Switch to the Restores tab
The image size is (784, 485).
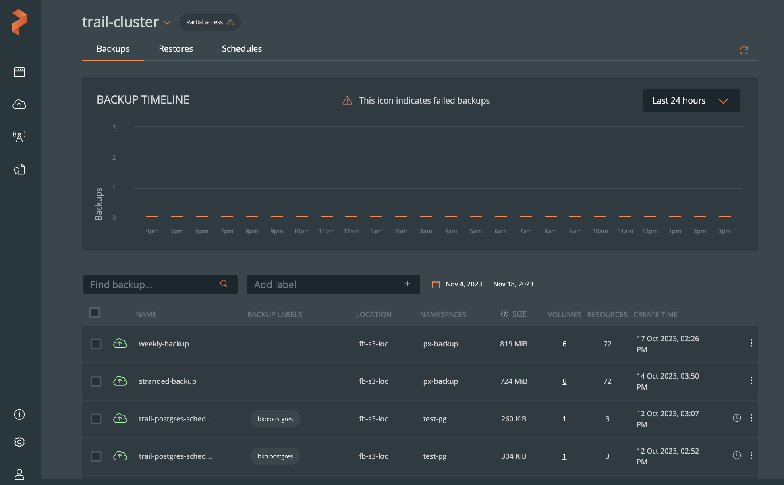coord(176,49)
